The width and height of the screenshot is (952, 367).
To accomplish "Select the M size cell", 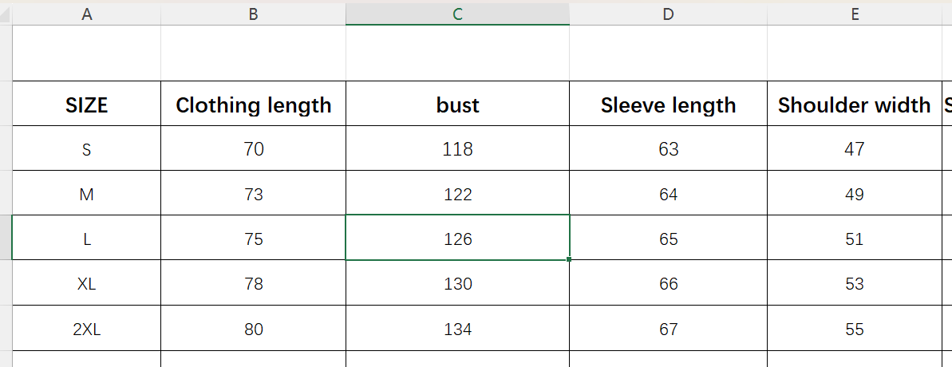I will pyautogui.click(x=86, y=195).
